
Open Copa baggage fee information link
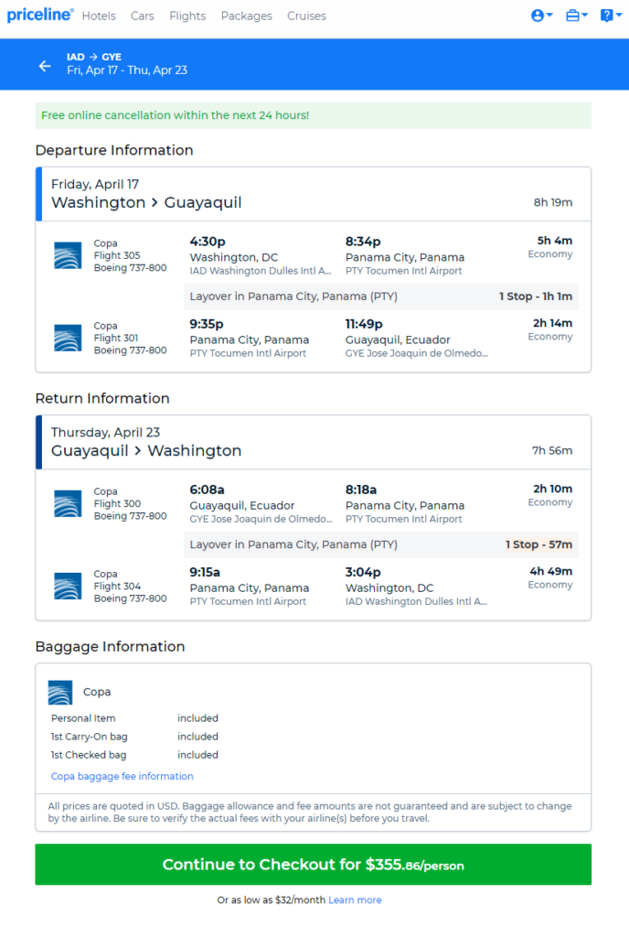coord(123,776)
